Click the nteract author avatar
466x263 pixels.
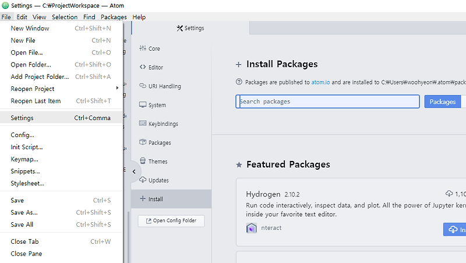252,227
